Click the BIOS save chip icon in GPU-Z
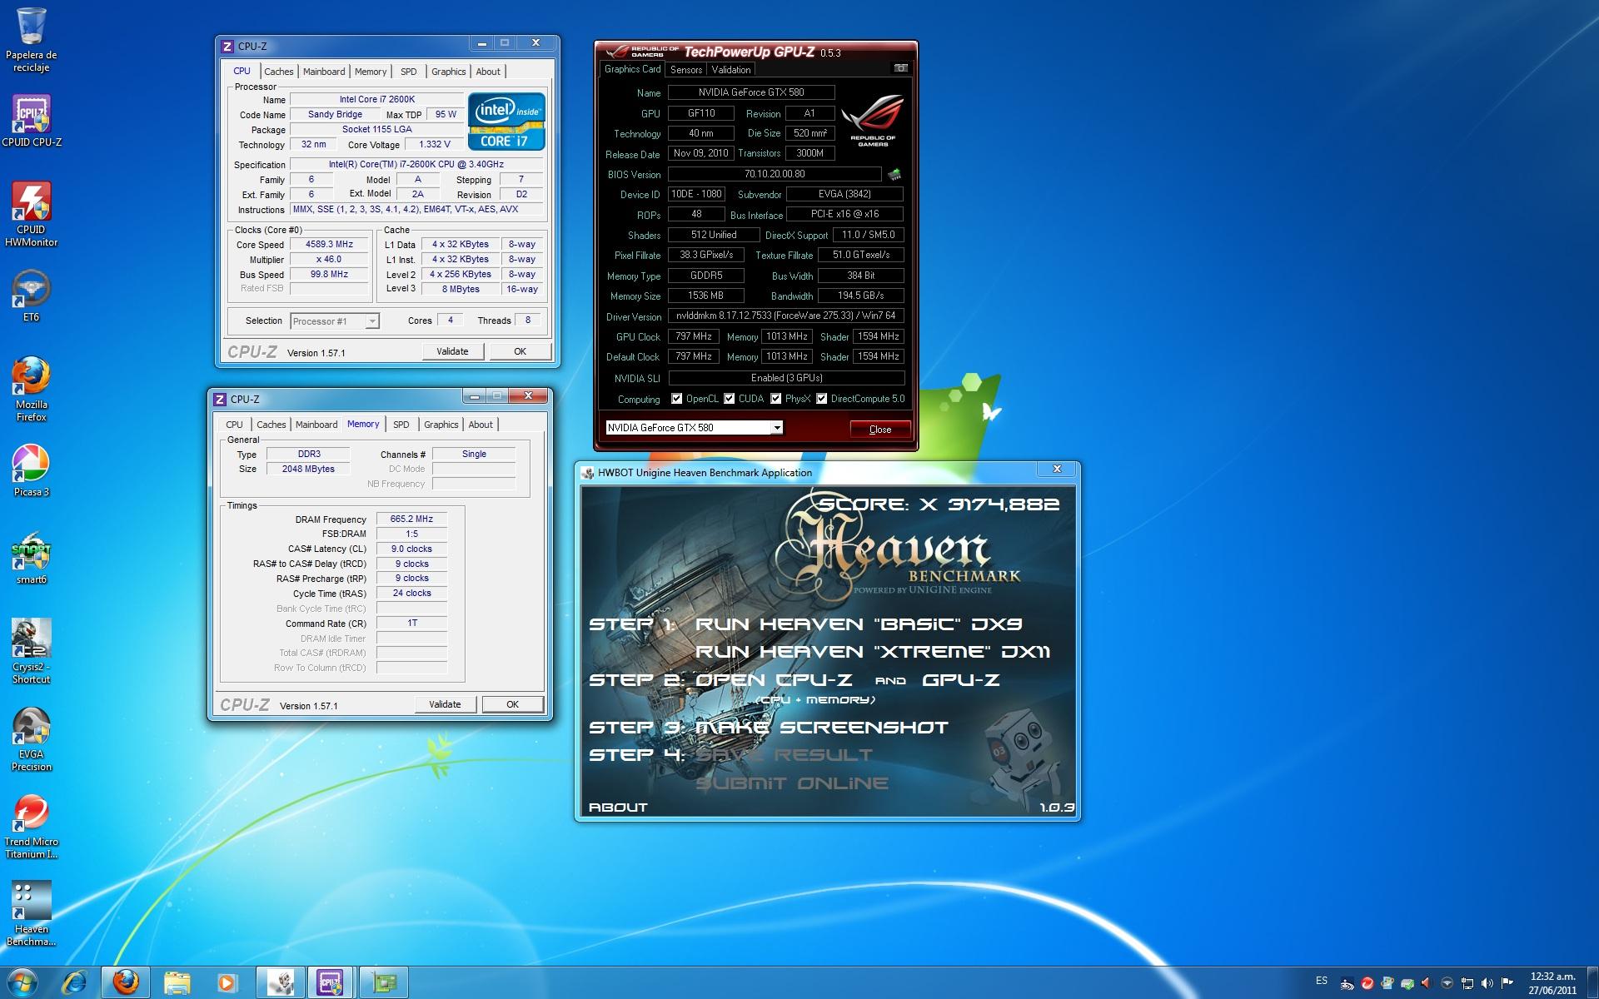 tap(894, 175)
